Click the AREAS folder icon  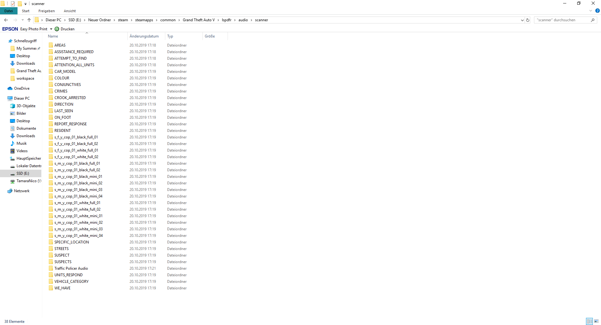point(51,45)
